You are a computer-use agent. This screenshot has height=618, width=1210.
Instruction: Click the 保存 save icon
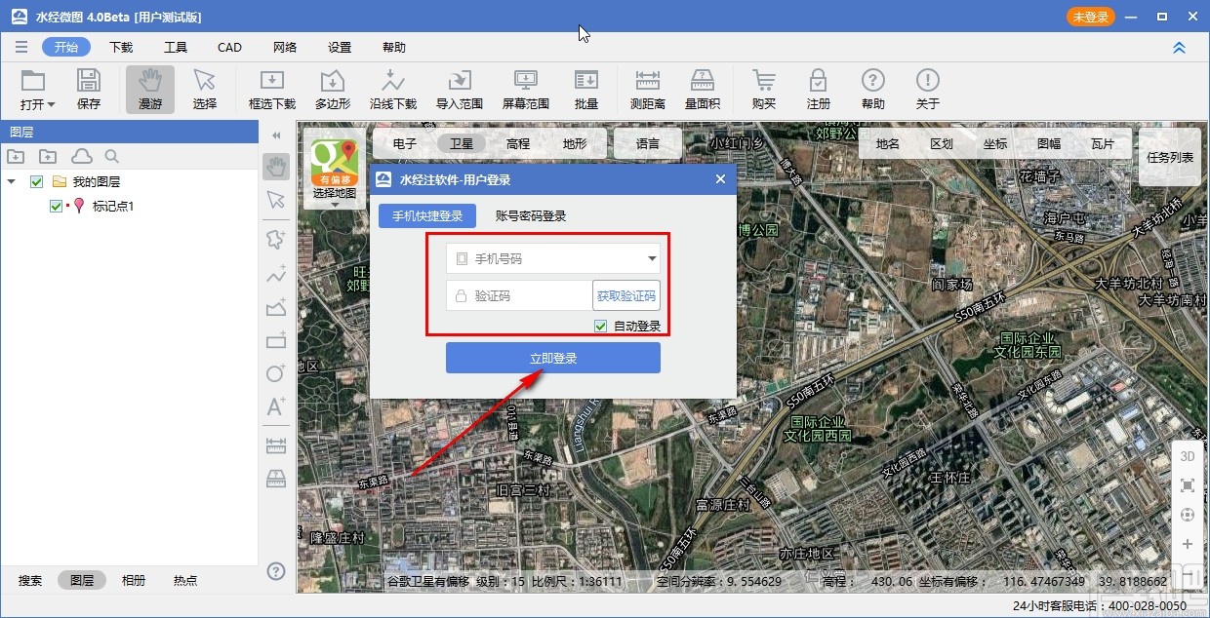89,89
